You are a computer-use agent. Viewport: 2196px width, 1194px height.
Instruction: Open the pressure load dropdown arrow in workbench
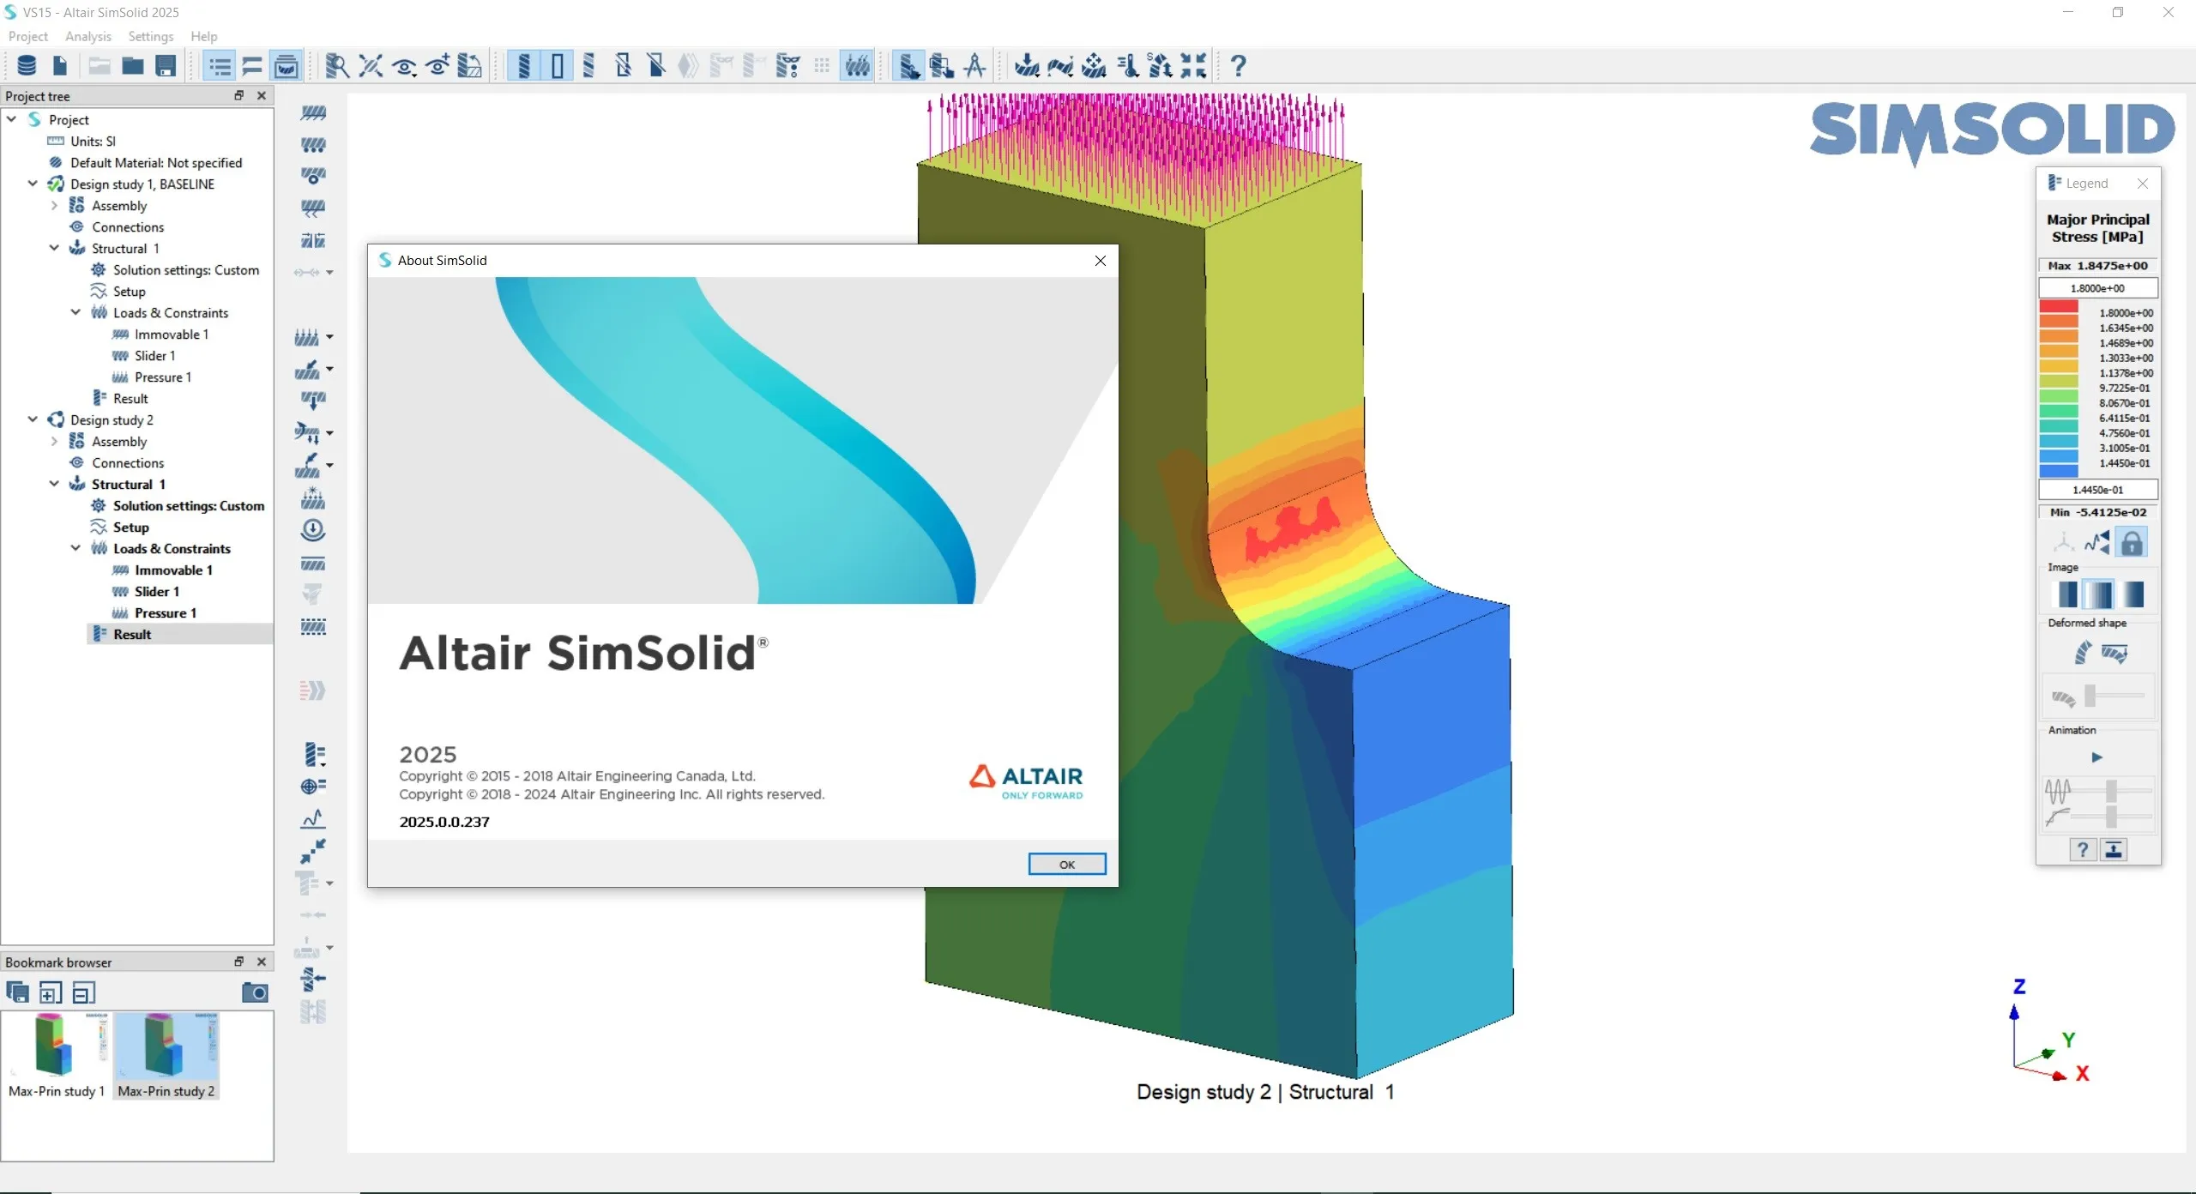(330, 337)
